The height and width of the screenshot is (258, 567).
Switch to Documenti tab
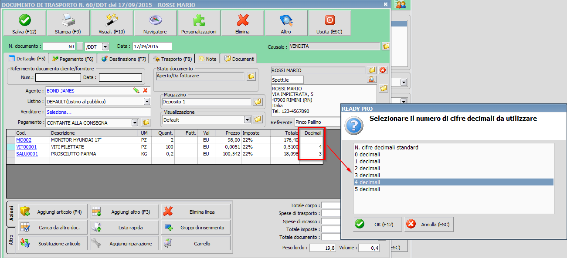pos(239,59)
